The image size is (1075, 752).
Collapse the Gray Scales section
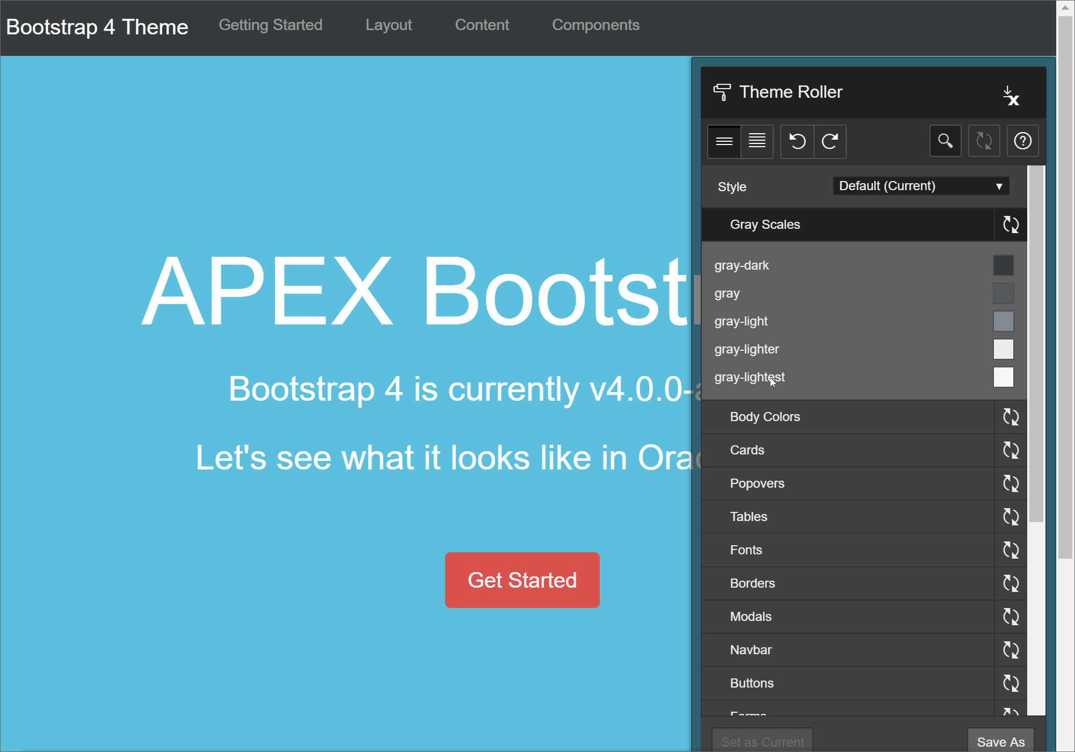765,225
